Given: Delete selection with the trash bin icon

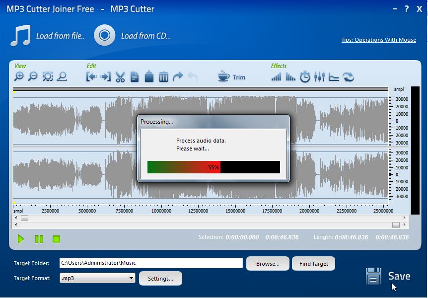Looking at the screenshot, I should (163, 77).
